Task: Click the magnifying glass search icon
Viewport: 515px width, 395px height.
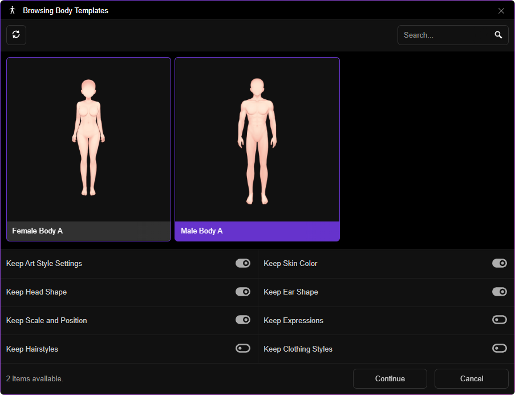Action: coord(498,35)
